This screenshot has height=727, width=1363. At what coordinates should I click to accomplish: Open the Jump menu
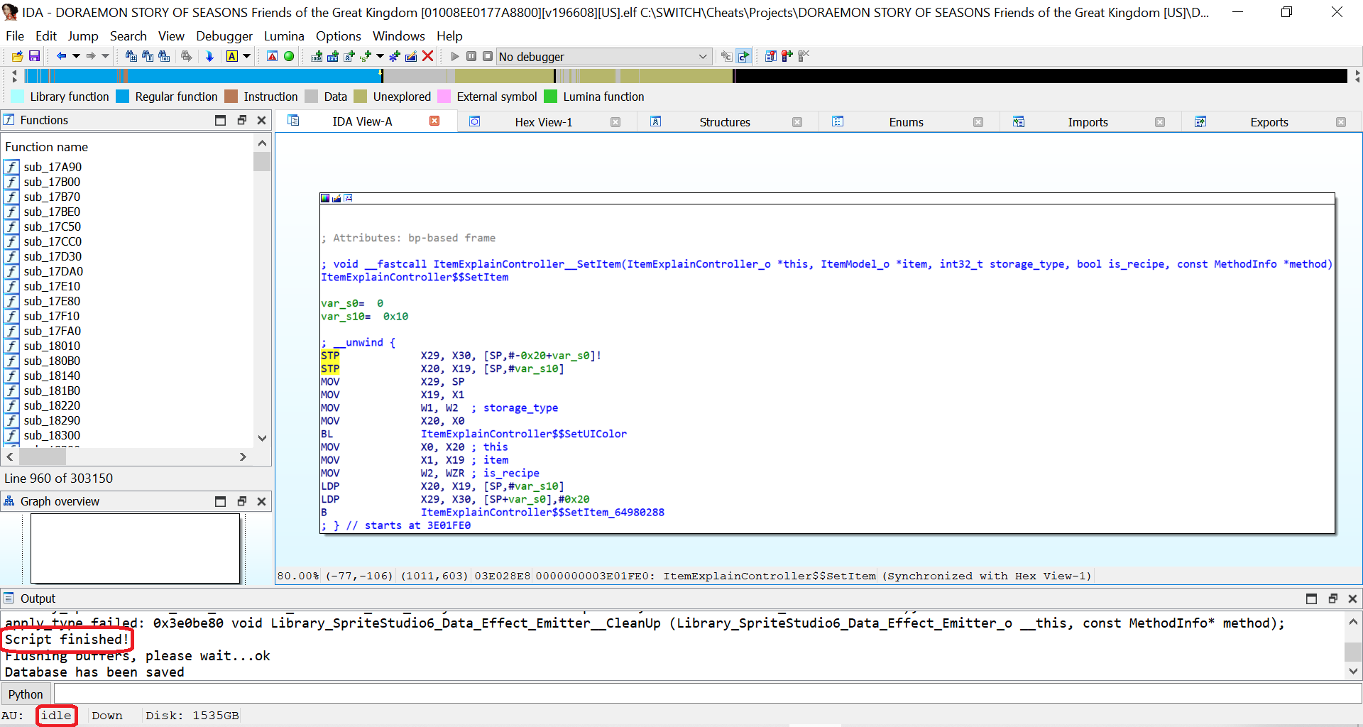point(83,35)
